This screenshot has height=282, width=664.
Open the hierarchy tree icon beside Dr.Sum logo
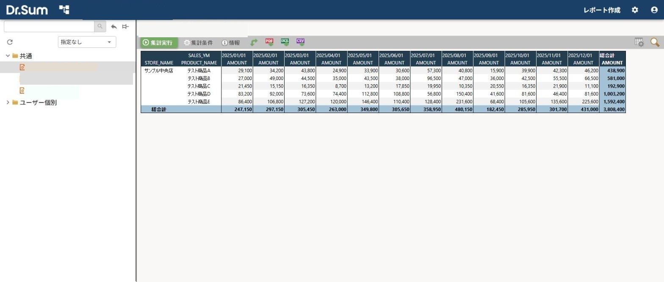64,10
